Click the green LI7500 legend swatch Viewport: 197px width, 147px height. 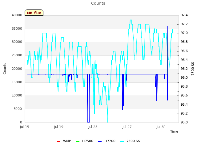coord(78,141)
